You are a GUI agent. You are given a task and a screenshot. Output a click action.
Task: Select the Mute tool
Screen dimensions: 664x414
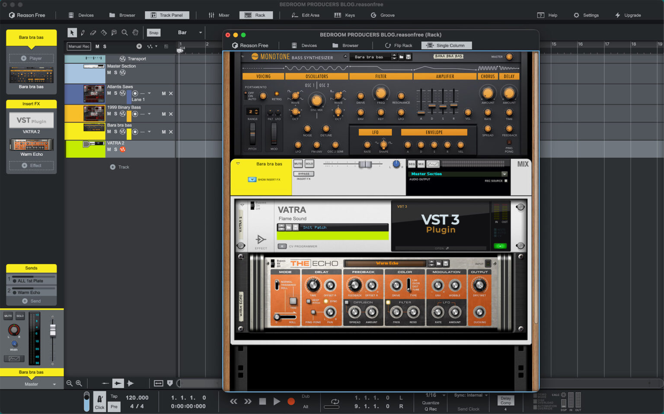(x=114, y=32)
